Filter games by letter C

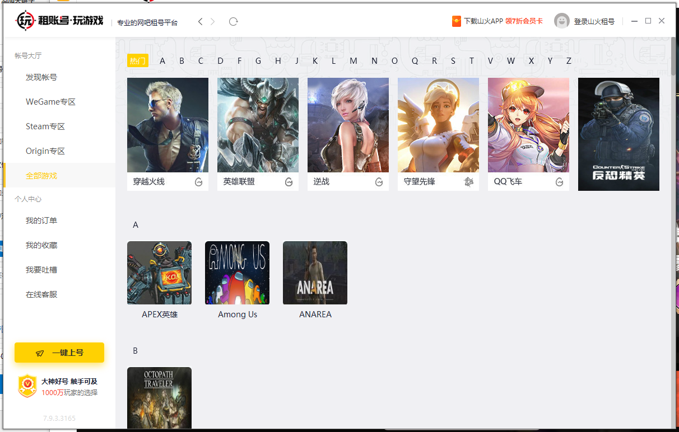[x=201, y=61]
